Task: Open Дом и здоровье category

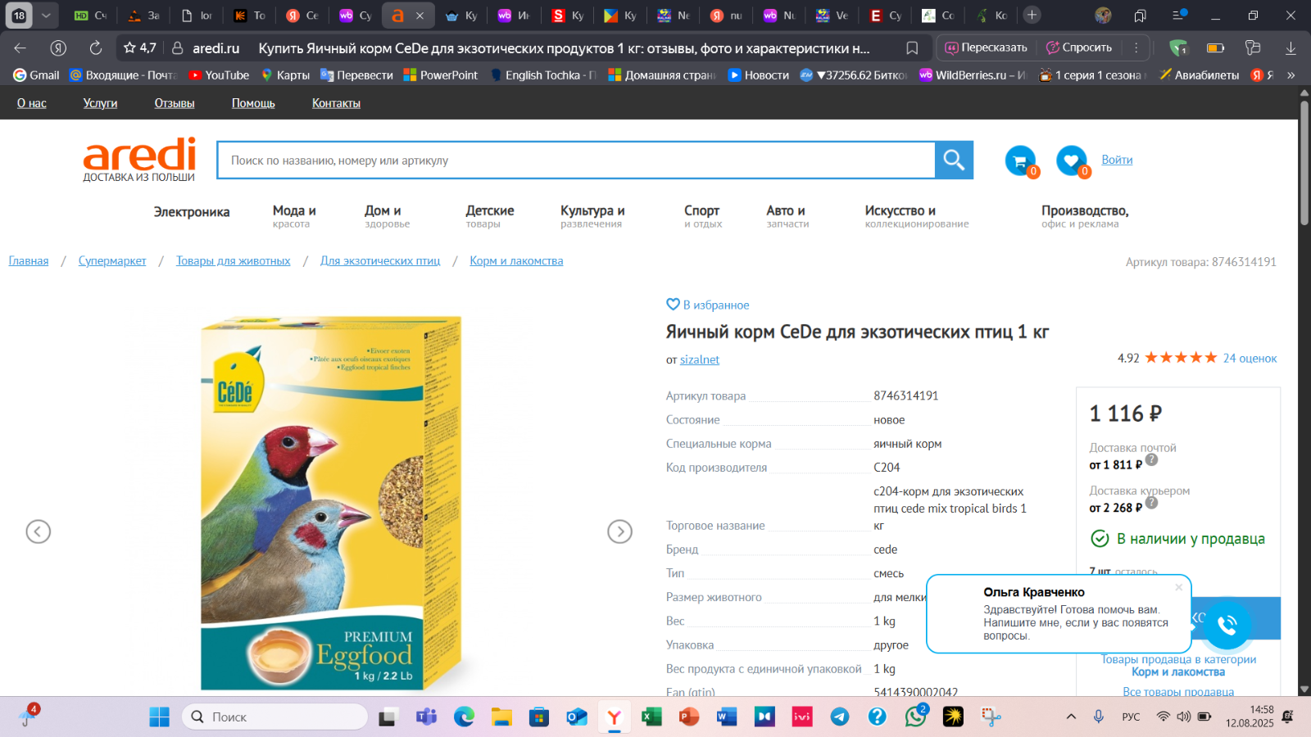Action: click(387, 216)
